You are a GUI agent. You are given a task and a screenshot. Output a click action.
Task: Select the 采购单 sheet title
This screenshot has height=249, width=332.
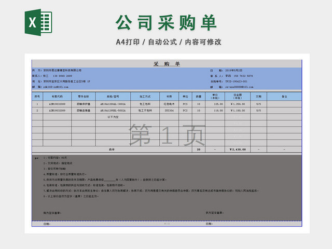pyautogui.click(x=167, y=64)
